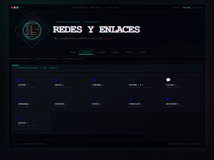The width and height of the screenshot is (214, 160).
Task: Click the Twitch card icon
Action: tap(56, 80)
